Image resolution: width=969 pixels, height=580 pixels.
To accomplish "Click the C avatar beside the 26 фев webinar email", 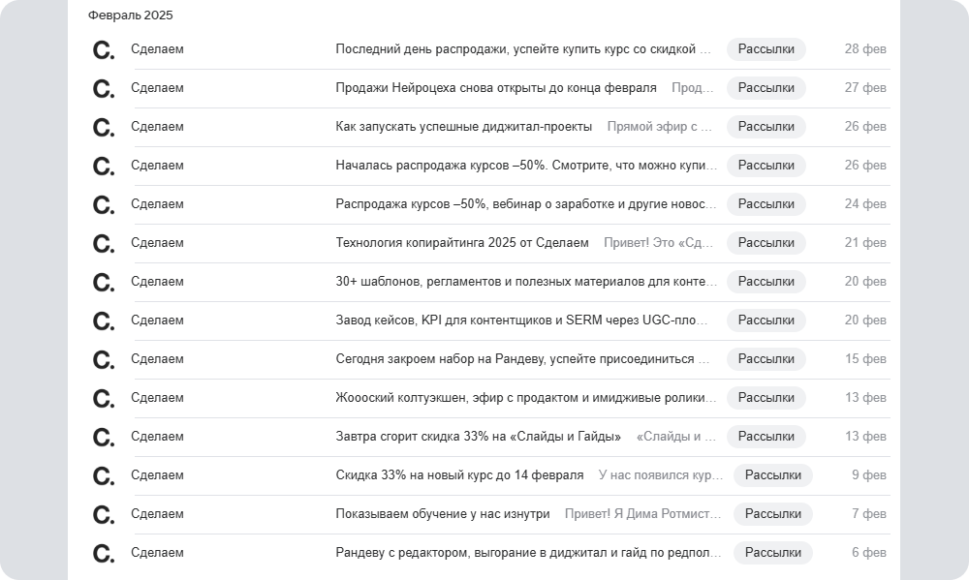I will pyautogui.click(x=103, y=127).
